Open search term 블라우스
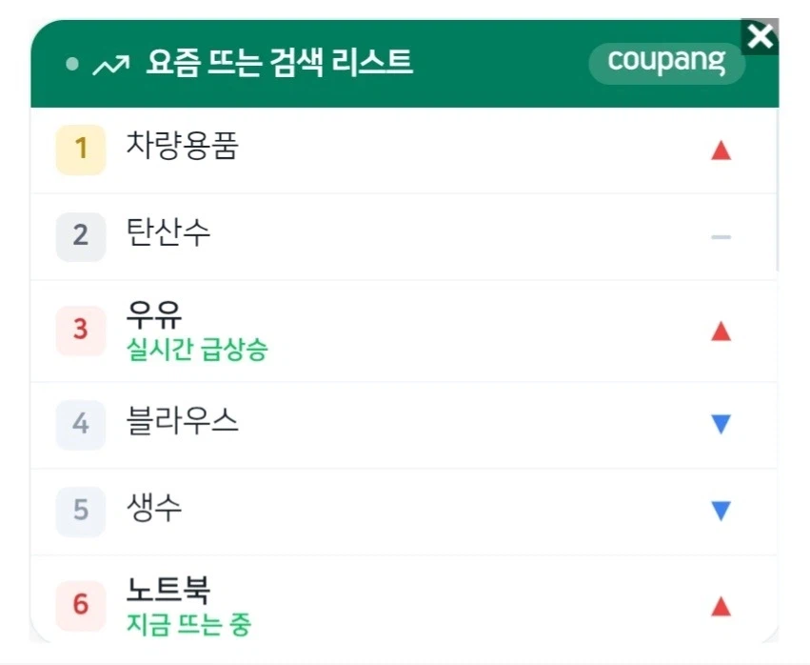Screen dimensions: 810x665 [183, 420]
